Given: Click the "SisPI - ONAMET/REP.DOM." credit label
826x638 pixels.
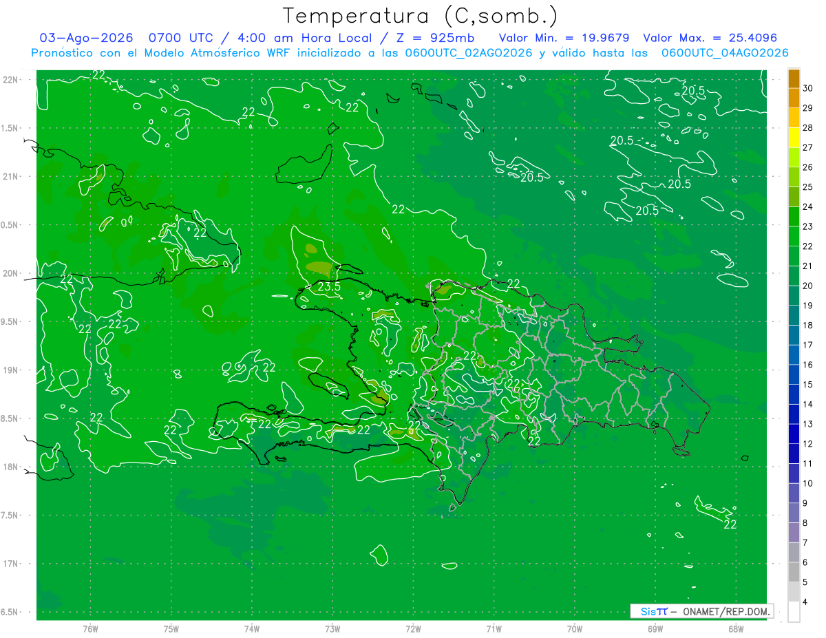Looking at the screenshot, I should click(x=701, y=611).
